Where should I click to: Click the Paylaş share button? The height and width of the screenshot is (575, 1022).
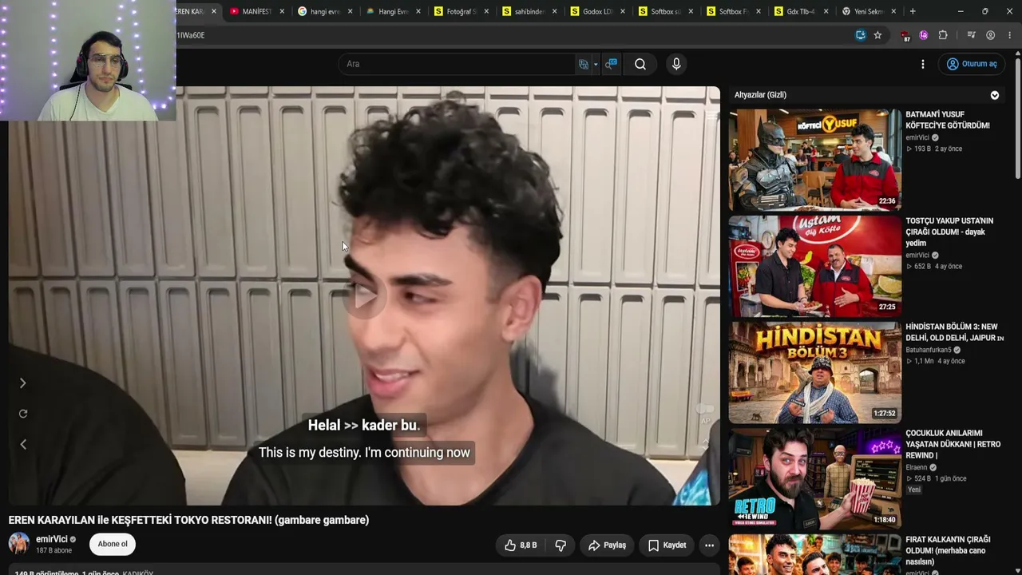coord(607,545)
